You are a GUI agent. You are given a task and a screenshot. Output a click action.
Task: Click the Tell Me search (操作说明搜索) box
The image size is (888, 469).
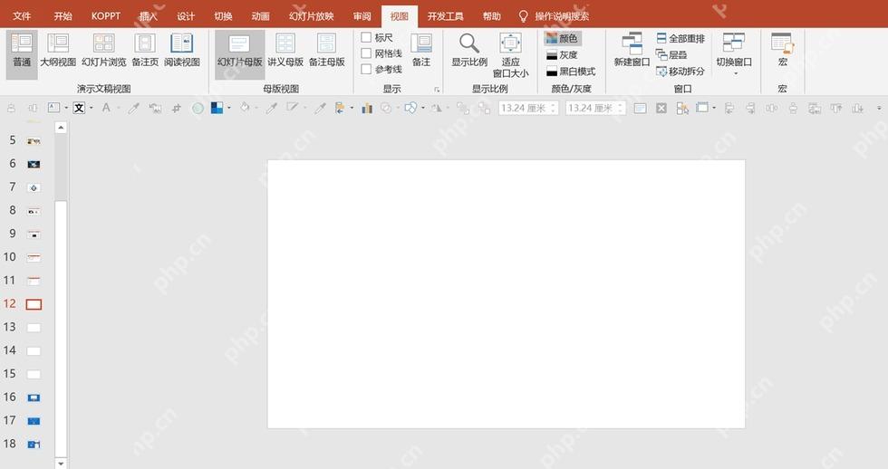point(555,15)
